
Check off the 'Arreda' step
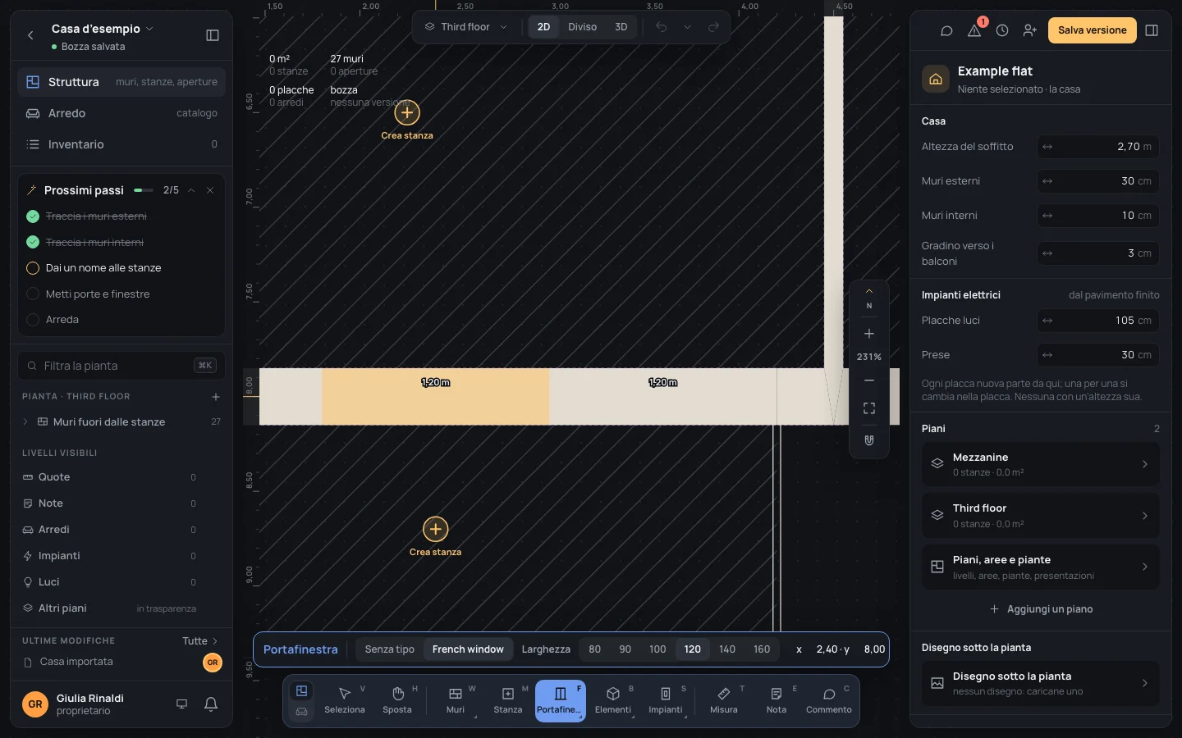(x=33, y=320)
